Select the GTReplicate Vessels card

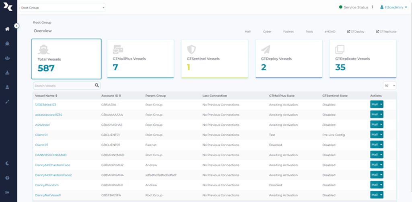pos(363,59)
